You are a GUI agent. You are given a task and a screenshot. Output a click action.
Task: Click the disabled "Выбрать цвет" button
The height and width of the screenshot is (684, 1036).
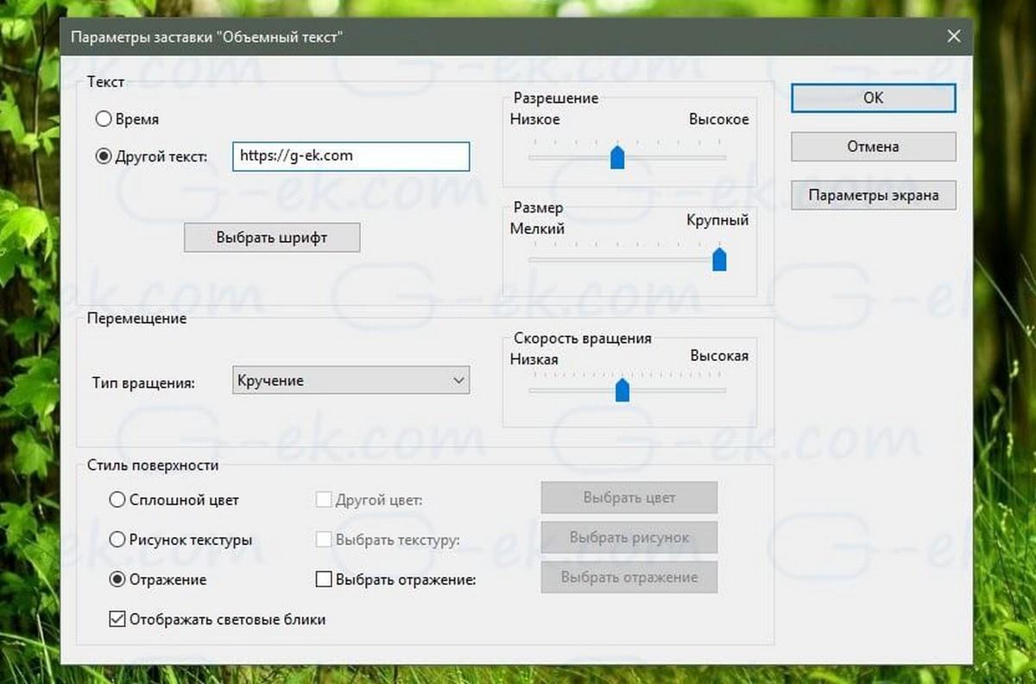coord(629,497)
